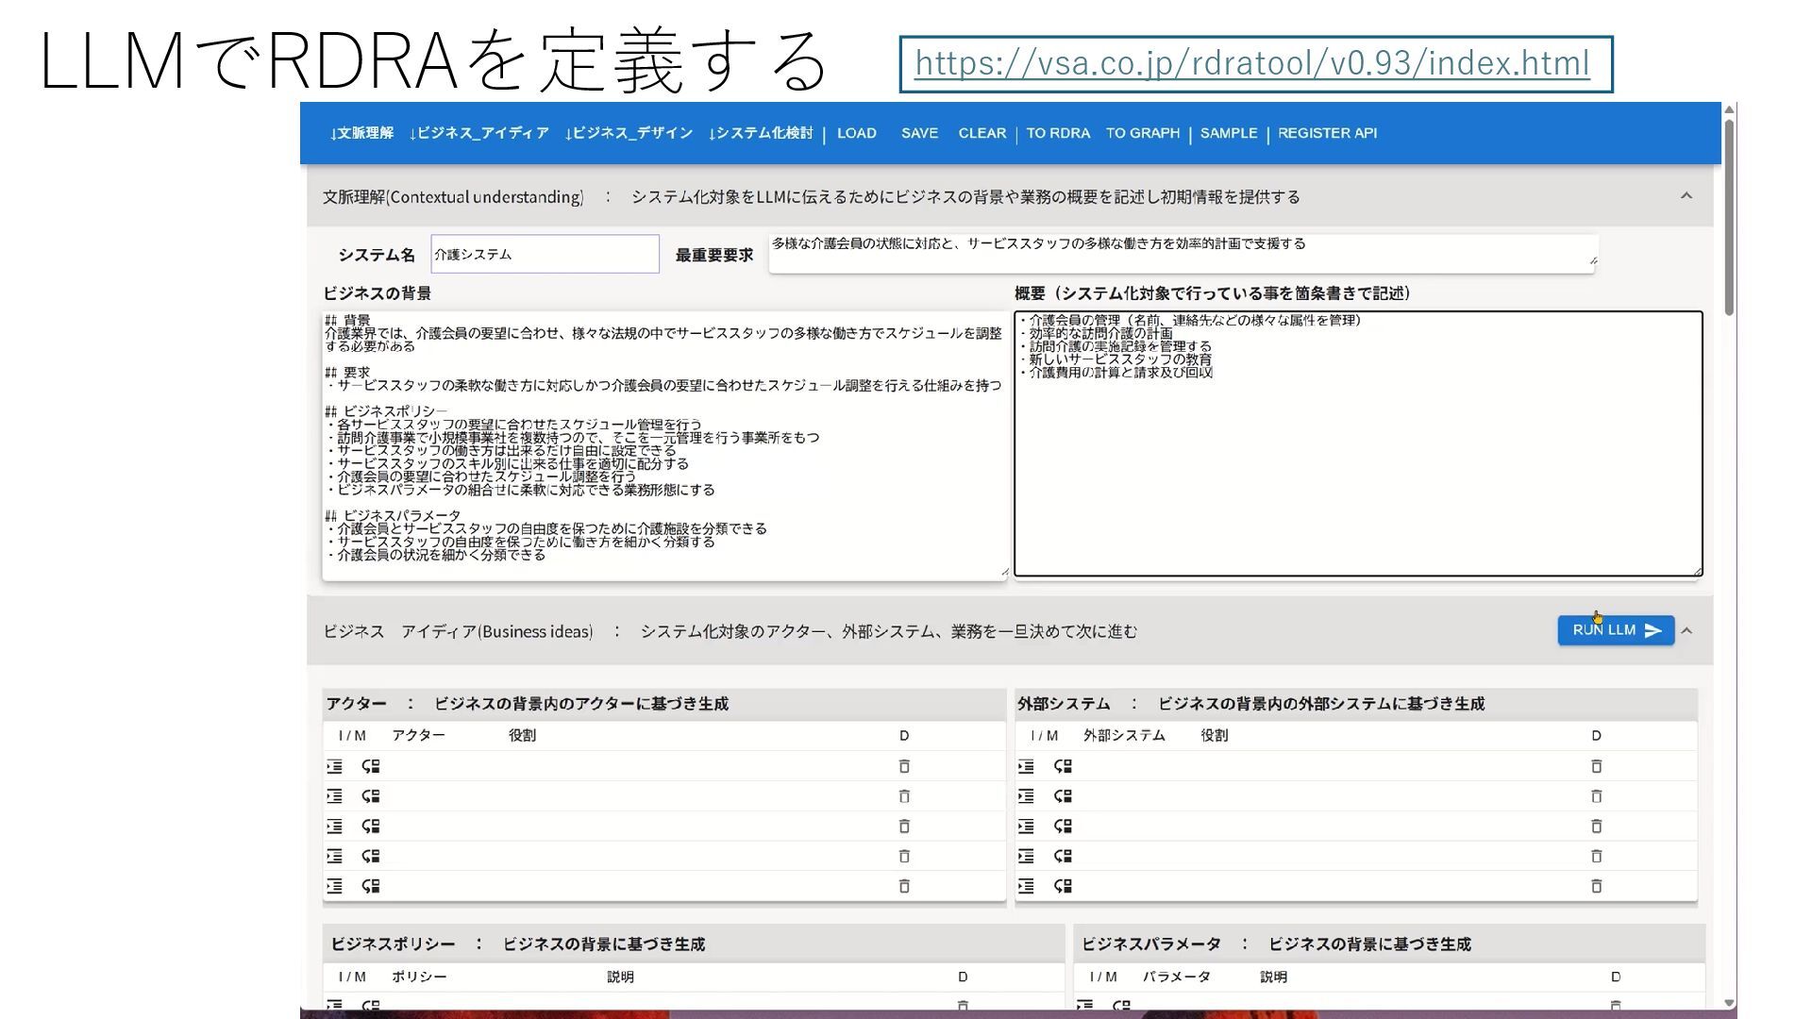Click insert-row icon in first アクター row
This screenshot has height=1019, width=1812.
click(334, 766)
